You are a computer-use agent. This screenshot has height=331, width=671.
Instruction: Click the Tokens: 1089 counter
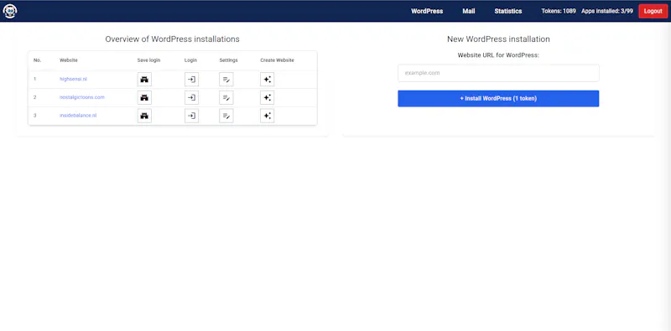[559, 11]
